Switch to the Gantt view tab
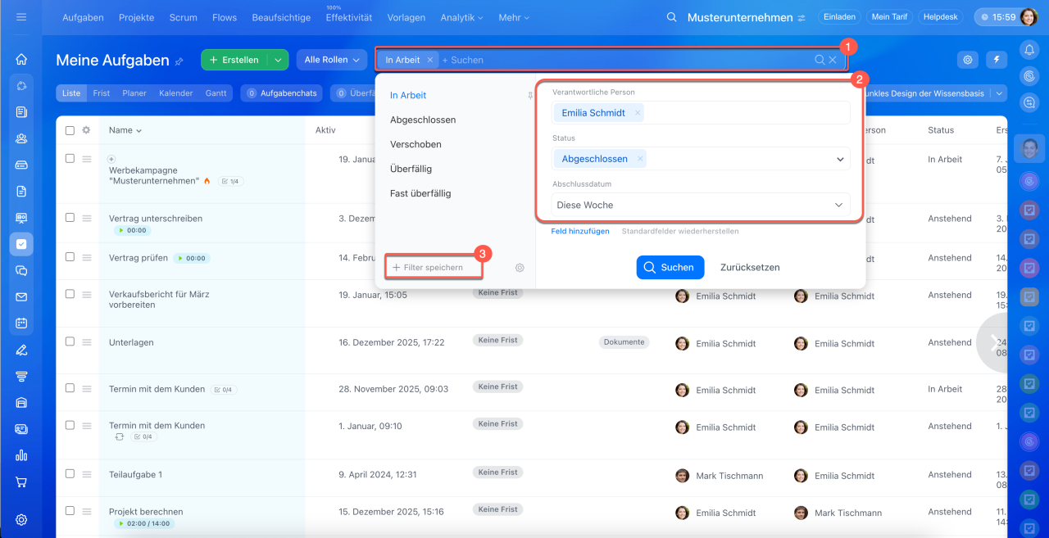The height and width of the screenshot is (538, 1049). coord(216,93)
